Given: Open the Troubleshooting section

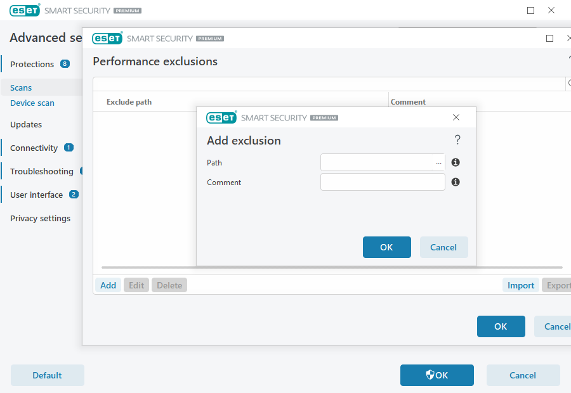Looking at the screenshot, I should [x=42, y=171].
